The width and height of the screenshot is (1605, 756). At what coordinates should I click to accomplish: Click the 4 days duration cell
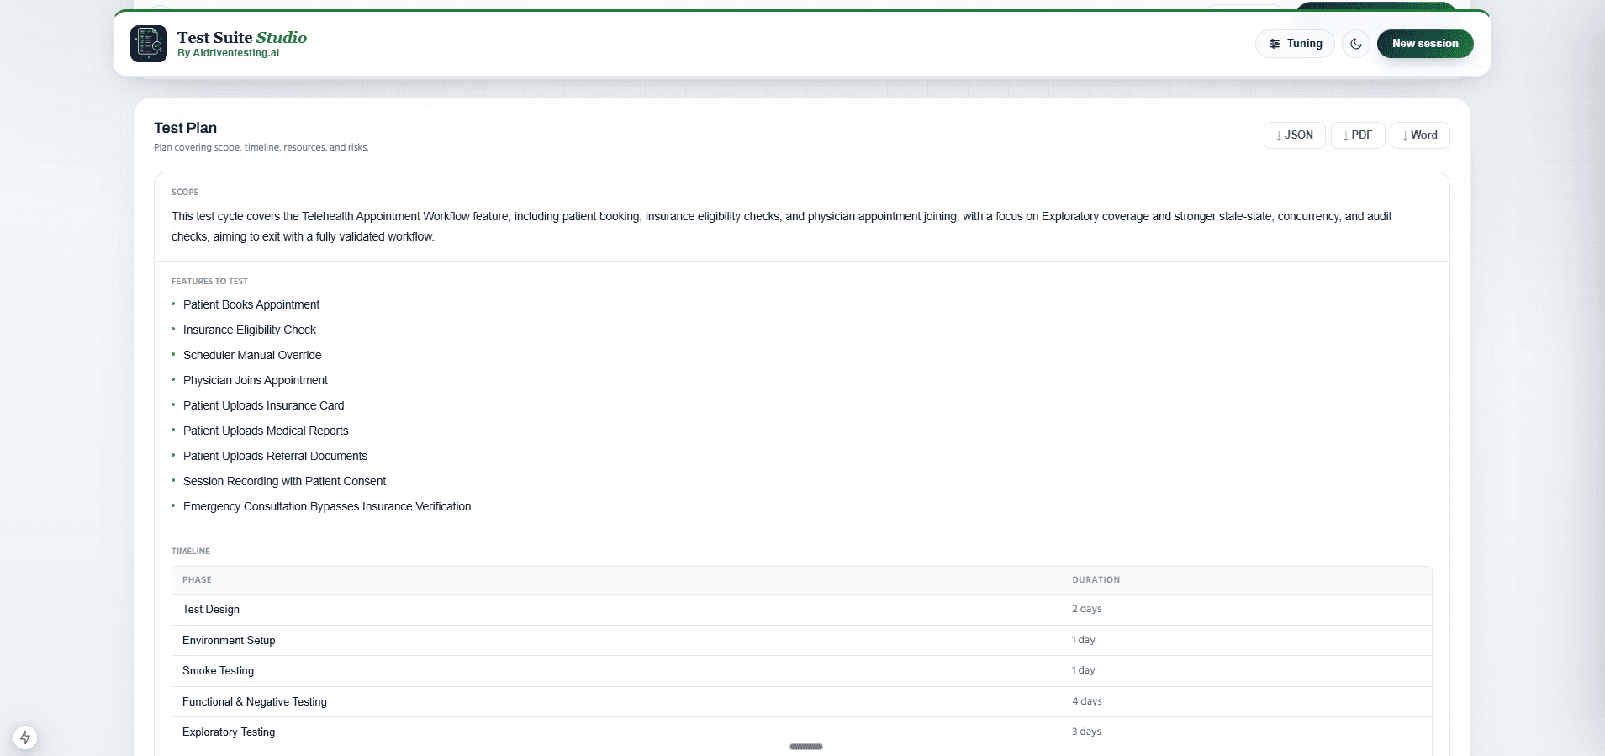[x=1086, y=701]
